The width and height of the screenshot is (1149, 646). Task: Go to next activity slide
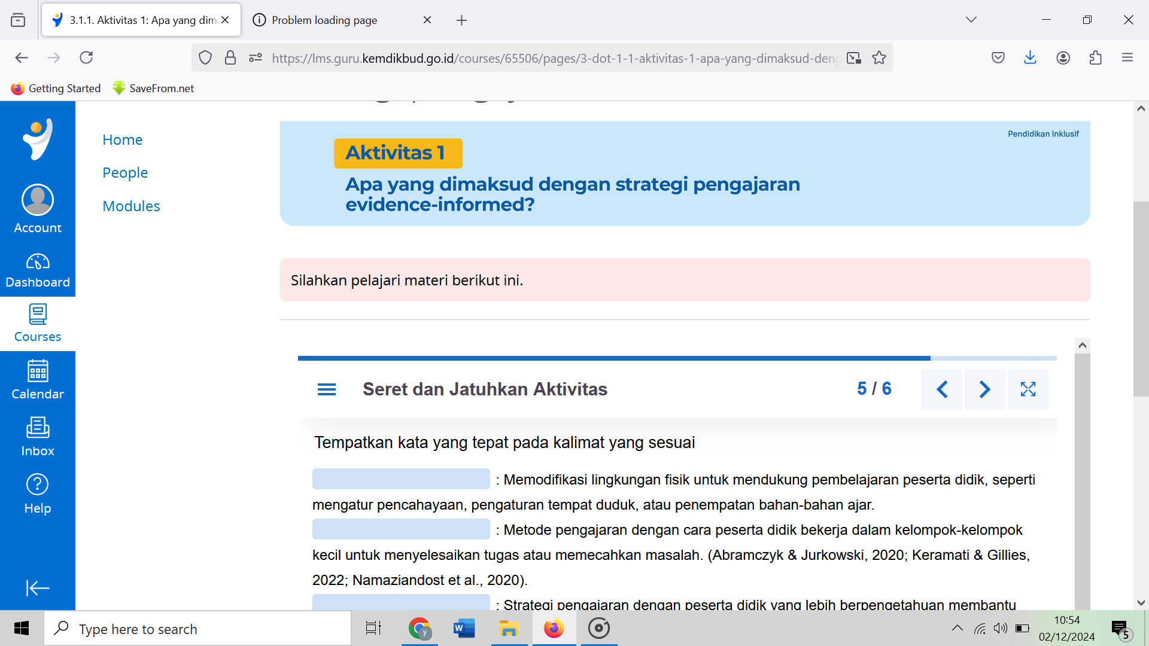point(985,389)
